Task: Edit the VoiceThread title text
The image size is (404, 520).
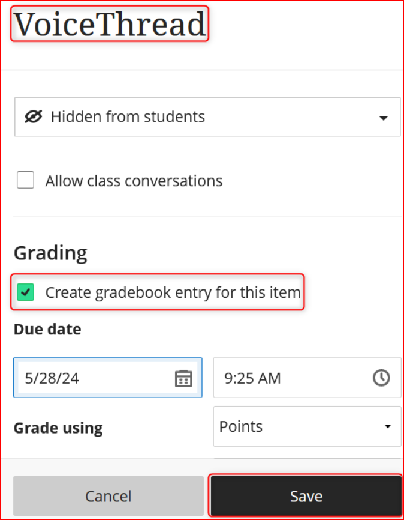Action: coord(110,24)
